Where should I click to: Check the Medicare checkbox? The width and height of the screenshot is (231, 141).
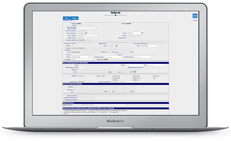(132, 80)
